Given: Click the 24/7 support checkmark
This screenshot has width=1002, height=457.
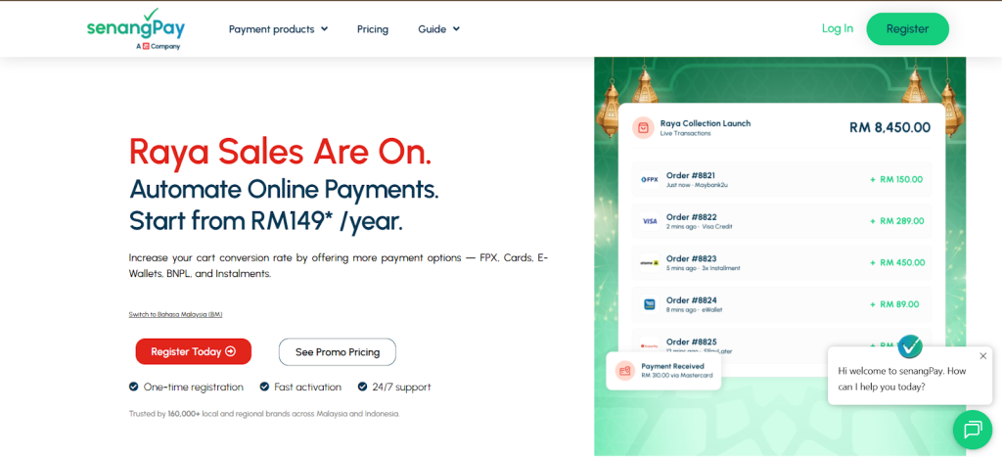Looking at the screenshot, I should pyautogui.click(x=362, y=387).
